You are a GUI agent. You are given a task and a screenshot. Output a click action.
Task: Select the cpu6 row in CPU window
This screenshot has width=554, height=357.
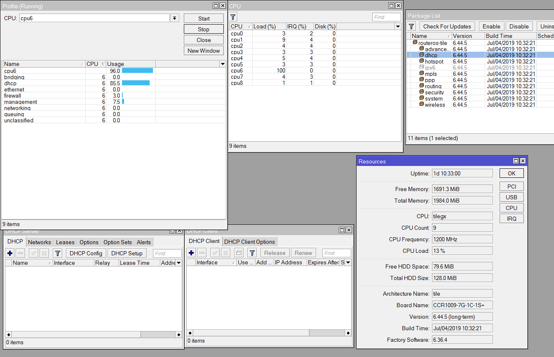pyautogui.click(x=315, y=70)
